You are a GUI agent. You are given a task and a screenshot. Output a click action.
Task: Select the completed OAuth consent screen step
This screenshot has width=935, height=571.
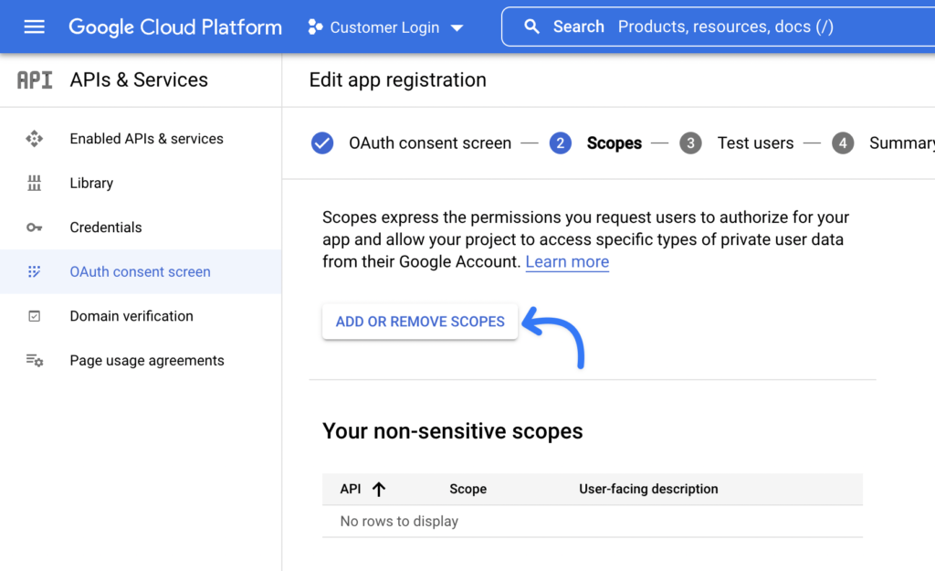click(x=322, y=143)
